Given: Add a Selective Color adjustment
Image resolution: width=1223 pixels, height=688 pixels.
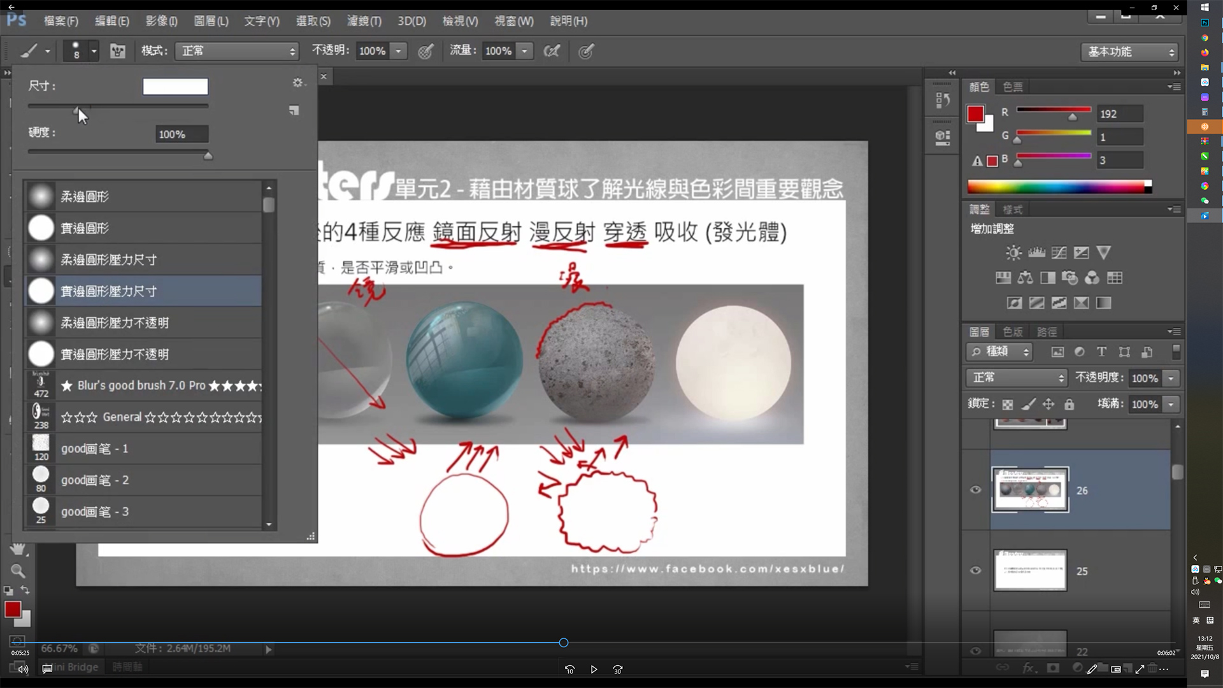Looking at the screenshot, I should [1082, 303].
